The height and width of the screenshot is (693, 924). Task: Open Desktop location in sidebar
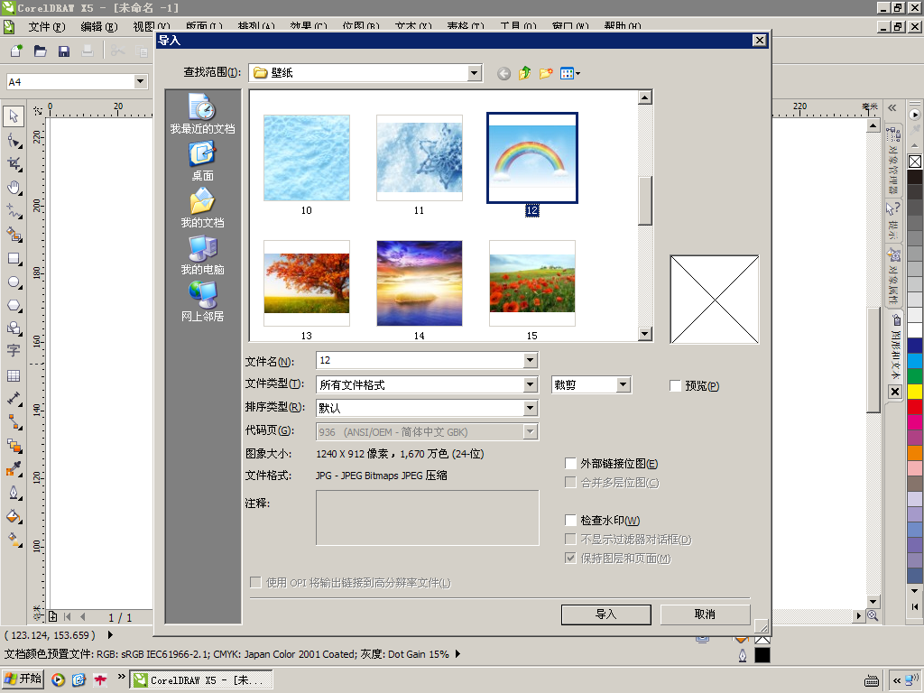pyautogui.click(x=203, y=161)
